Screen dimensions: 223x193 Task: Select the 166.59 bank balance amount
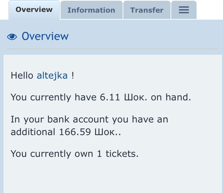74,132
